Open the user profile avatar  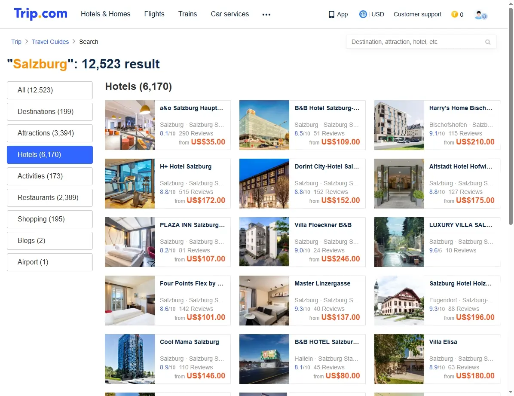click(480, 15)
